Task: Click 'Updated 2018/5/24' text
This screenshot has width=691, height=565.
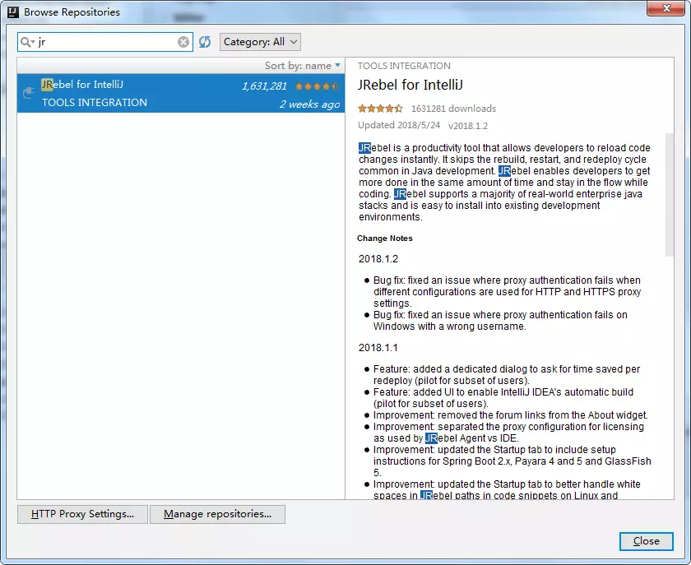Action: [x=399, y=125]
